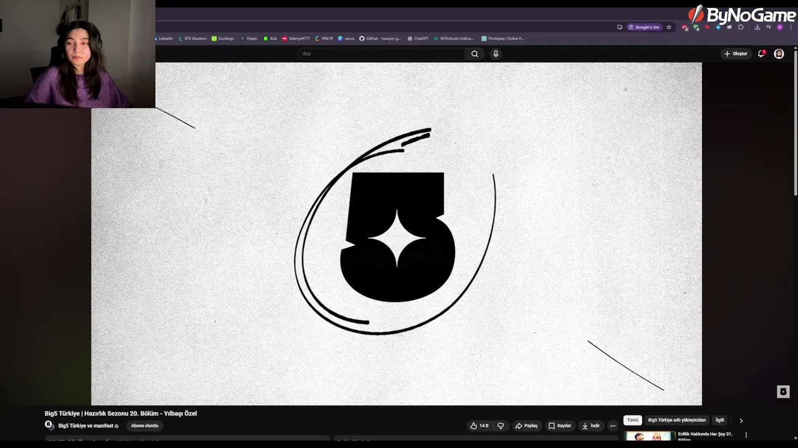
Task: Select İlgili filter chip
Action: click(x=719, y=420)
